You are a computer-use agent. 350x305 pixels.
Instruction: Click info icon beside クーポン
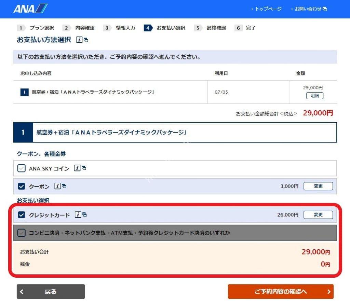(x=57, y=186)
